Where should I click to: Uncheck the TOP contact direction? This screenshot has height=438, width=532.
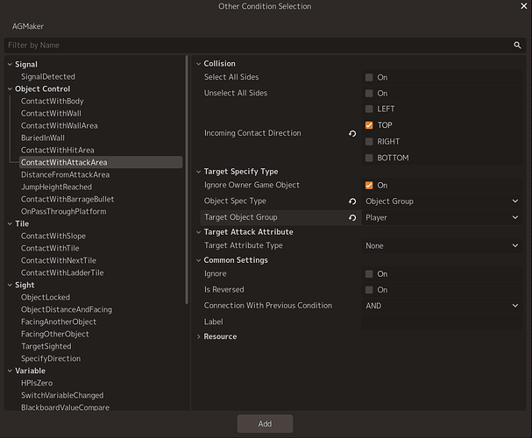point(369,125)
